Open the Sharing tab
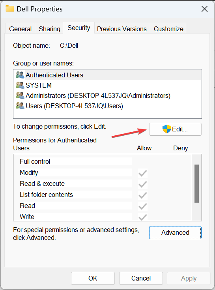The width and height of the screenshot is (215, 290). pyautogui.click(x=49, y=29)
